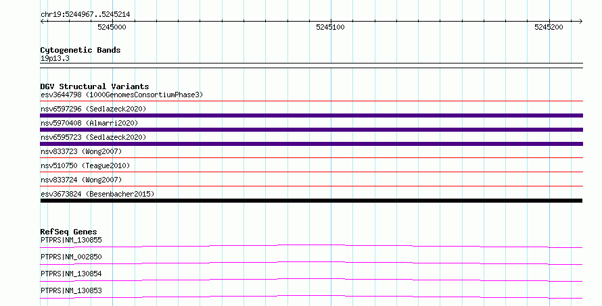Click the 5245000 ruler coordinate
The width and height of the screenshot is (602, 306).
click(112, 27)
